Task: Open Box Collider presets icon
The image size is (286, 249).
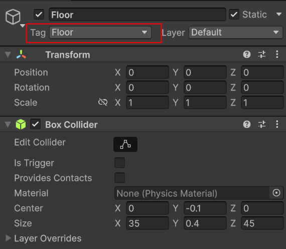Action: 262,125
